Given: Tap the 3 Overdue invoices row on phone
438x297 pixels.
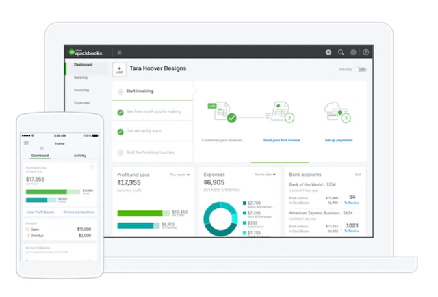Looking at the screenshot, I should 58,236.
